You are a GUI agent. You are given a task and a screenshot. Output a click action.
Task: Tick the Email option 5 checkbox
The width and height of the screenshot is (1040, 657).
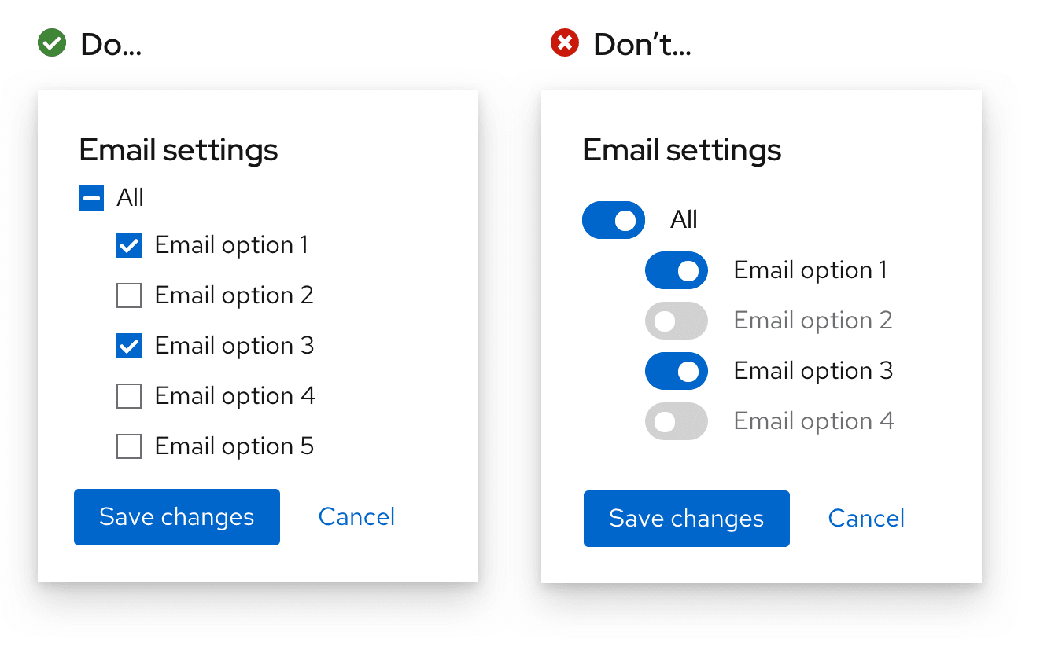click(x=129, y=446)
